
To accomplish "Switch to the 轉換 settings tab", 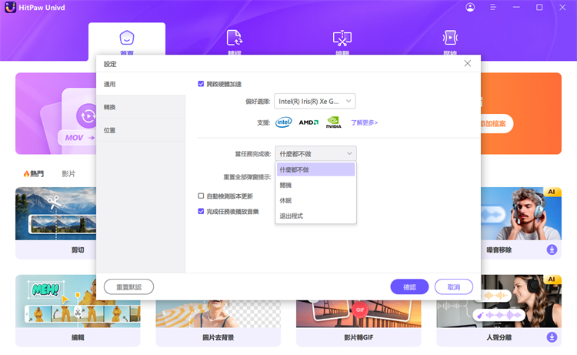I will tap(110, 107).
